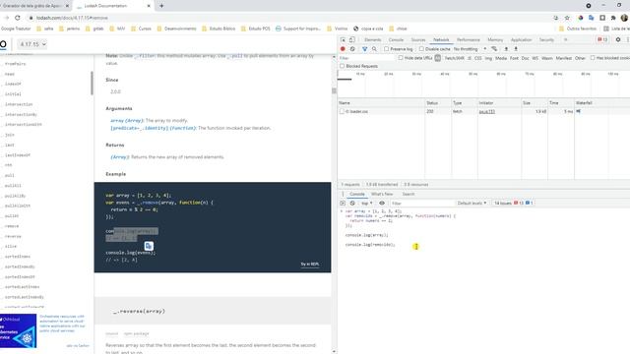Import a HAR file with the upload arrow
Image resolution: width=630 pixels, height=354 pixels.
(506, 49)
